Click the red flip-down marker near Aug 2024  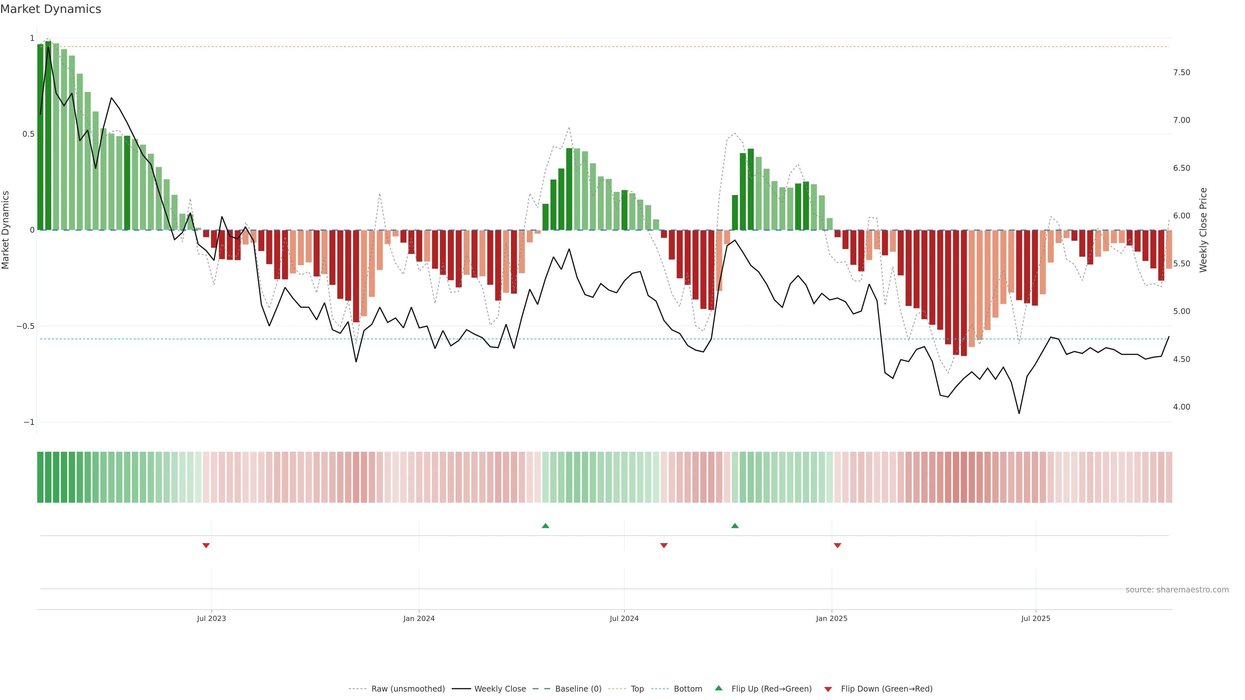[x=664, y=545]
